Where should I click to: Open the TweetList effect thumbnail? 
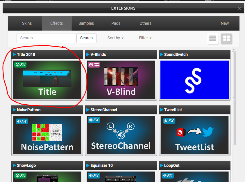click(194, 135)
